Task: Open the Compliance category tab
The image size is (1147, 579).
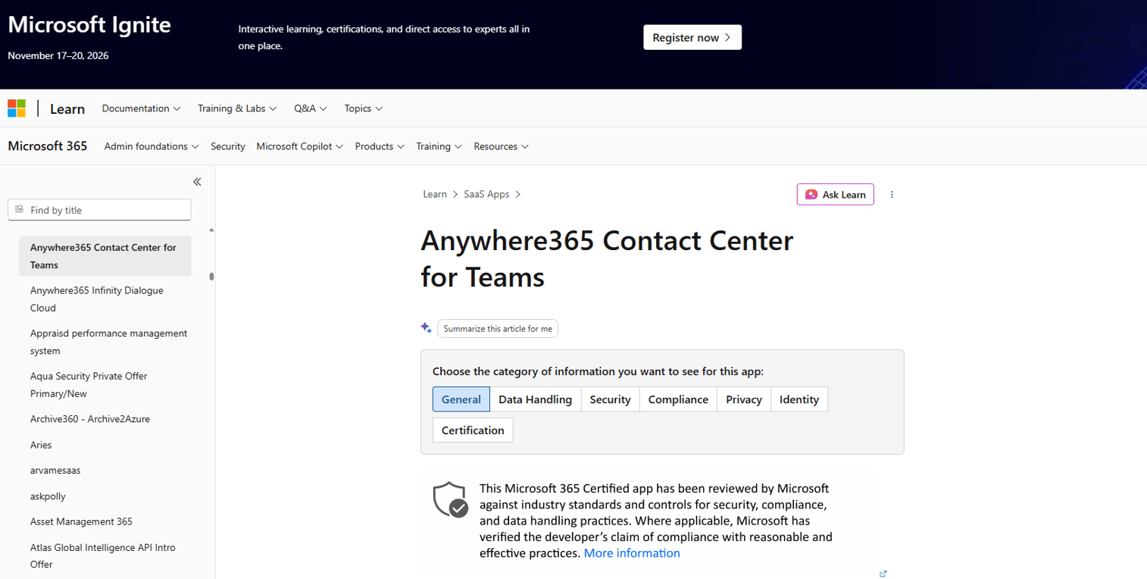Action: tap(678, 399)
